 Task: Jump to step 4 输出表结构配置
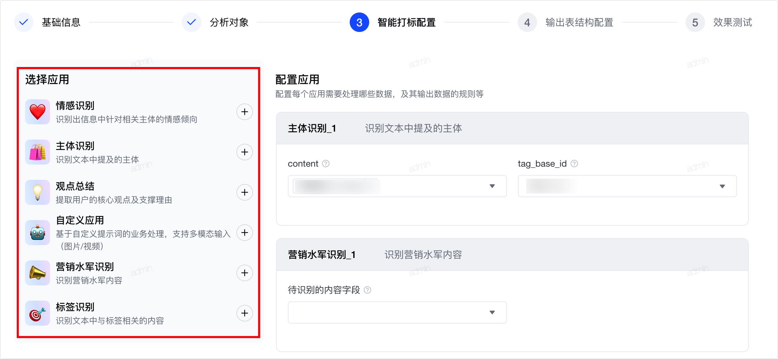pyautogui.click(x=579, y=23)
